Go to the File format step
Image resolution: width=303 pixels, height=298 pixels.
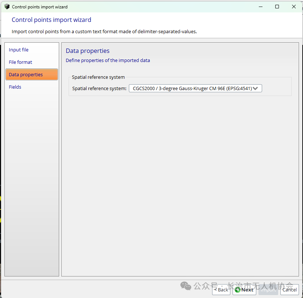click(20, 62)
